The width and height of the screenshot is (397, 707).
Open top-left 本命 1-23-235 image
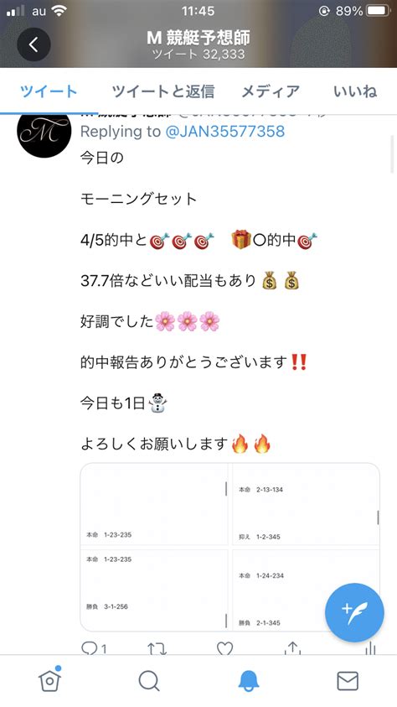(154, 505)
